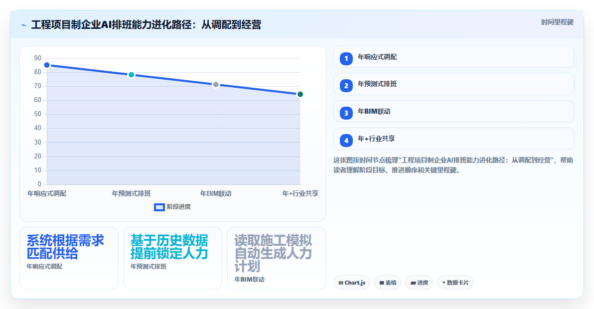
Task: Click the 表格 tag chip
Action: pyautogui.click(x=388, y=283)
